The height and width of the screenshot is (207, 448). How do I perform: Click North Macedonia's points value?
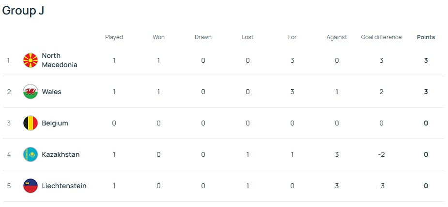tap(426, 60)
